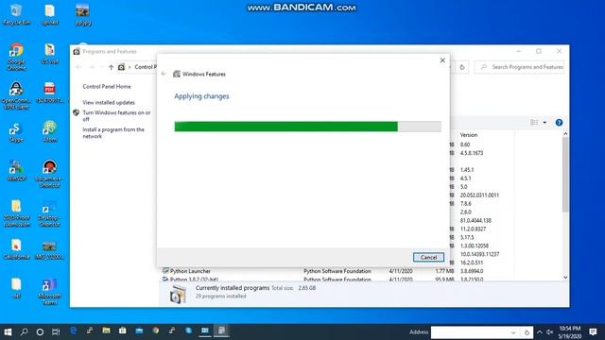
Task: Open the Action Center notification icon
Action: (x=593, y=331)
